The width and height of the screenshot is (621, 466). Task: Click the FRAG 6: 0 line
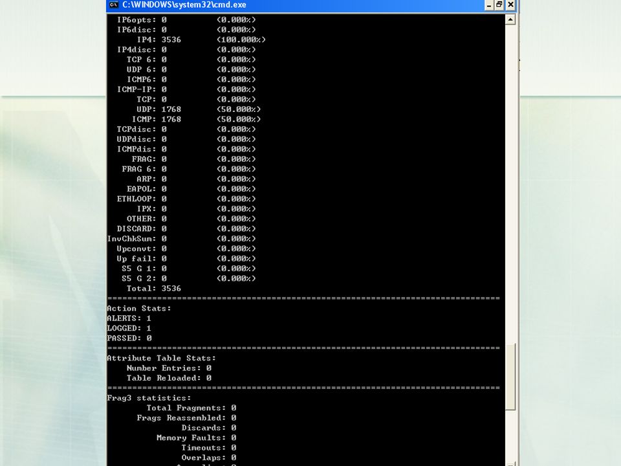tap(189, 169)
